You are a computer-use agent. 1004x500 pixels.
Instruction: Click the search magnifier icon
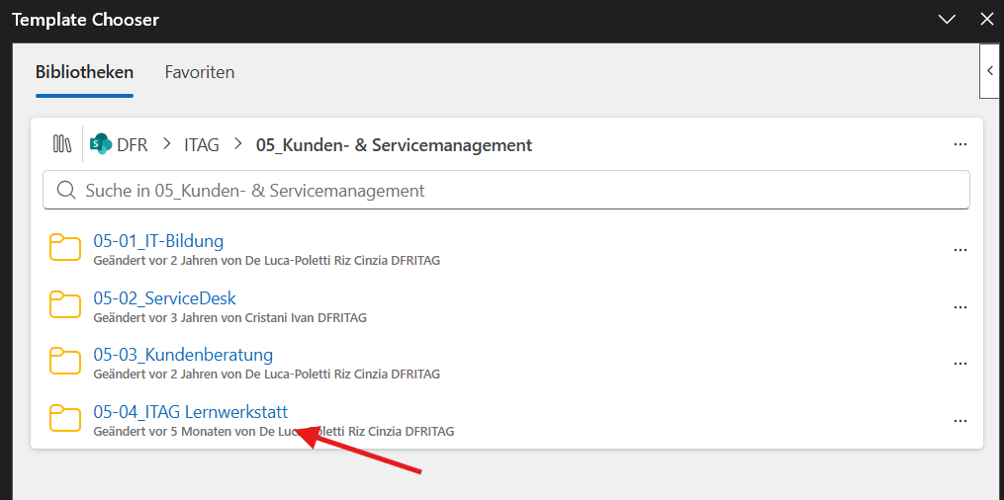66,190
